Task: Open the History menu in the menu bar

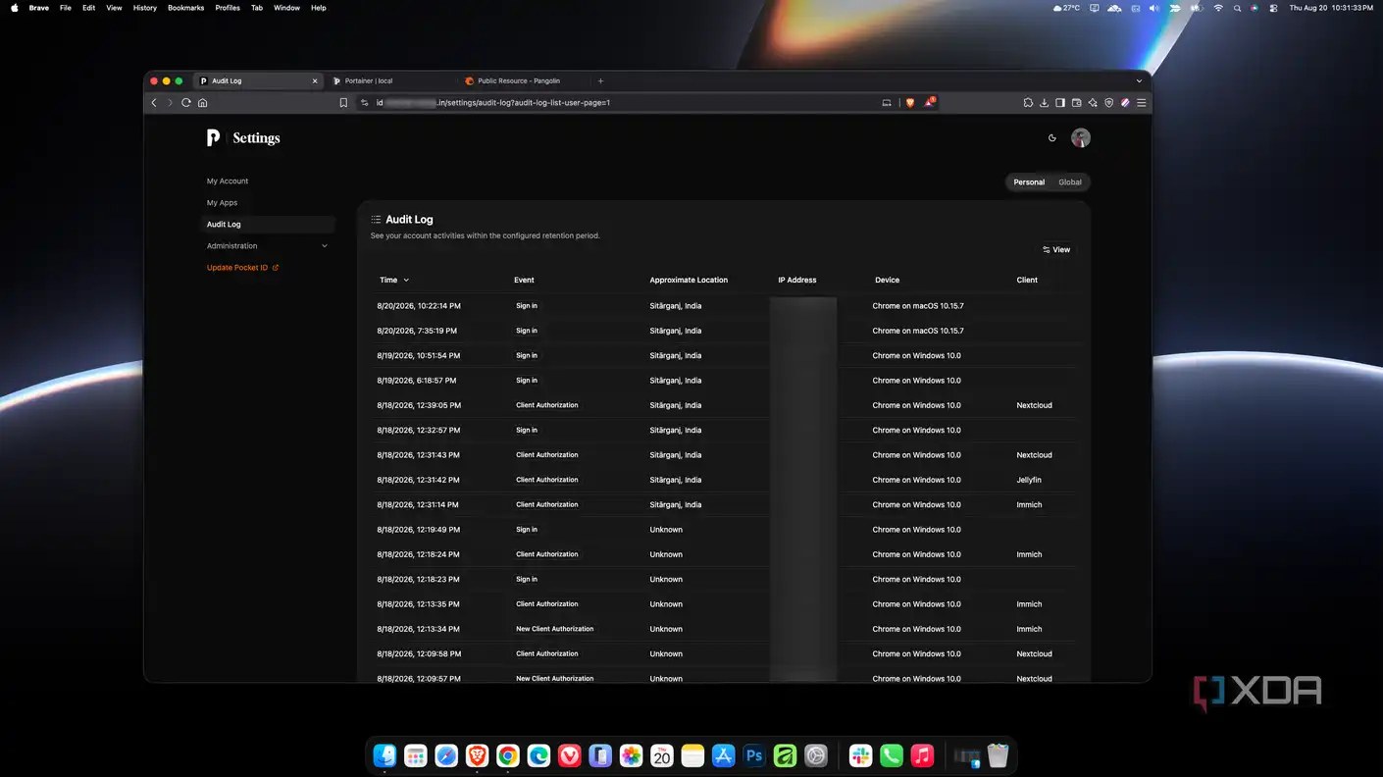Action: click(144, 8)
